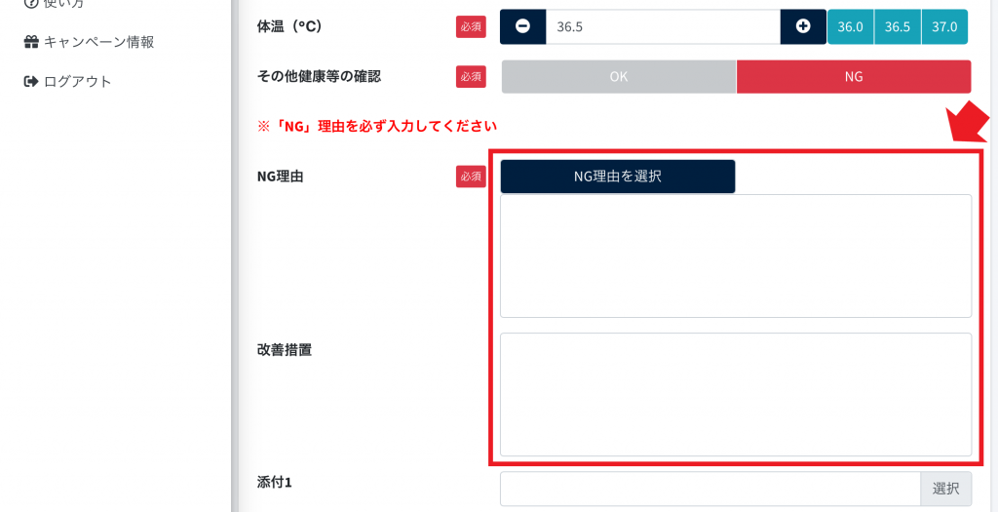
Task: Select the 37.0 temperature preset
Action: tap(944, 26)
